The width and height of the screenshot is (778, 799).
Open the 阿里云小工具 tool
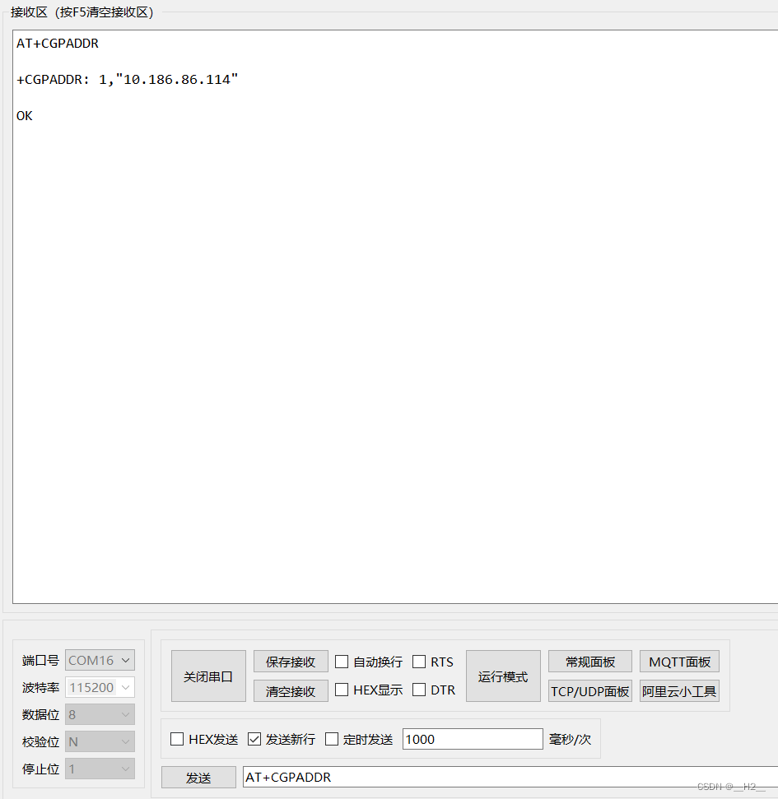(678, 690)
